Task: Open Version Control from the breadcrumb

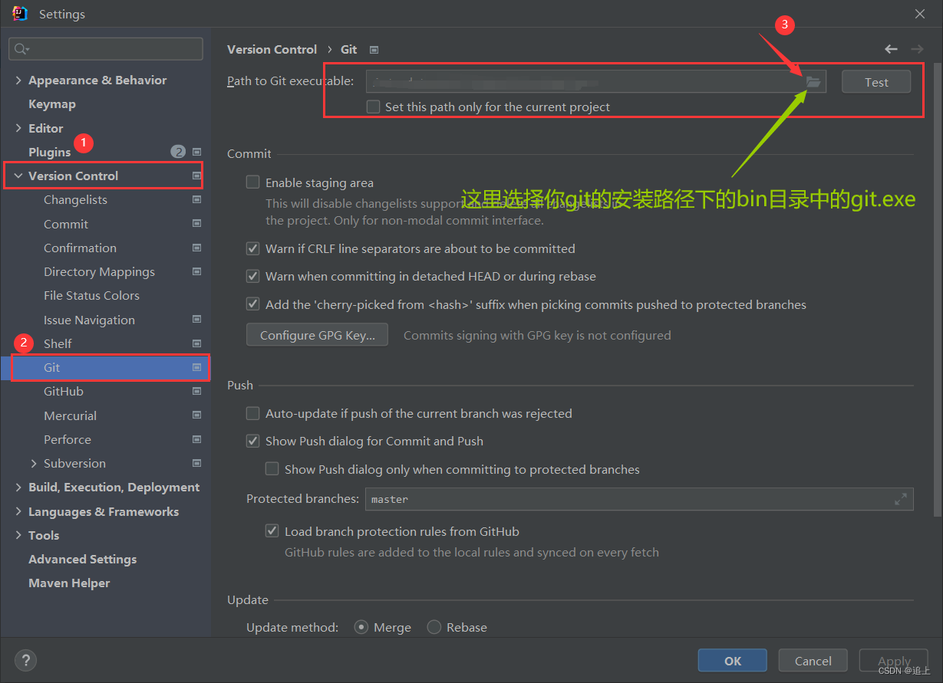Action: (272, 48)
